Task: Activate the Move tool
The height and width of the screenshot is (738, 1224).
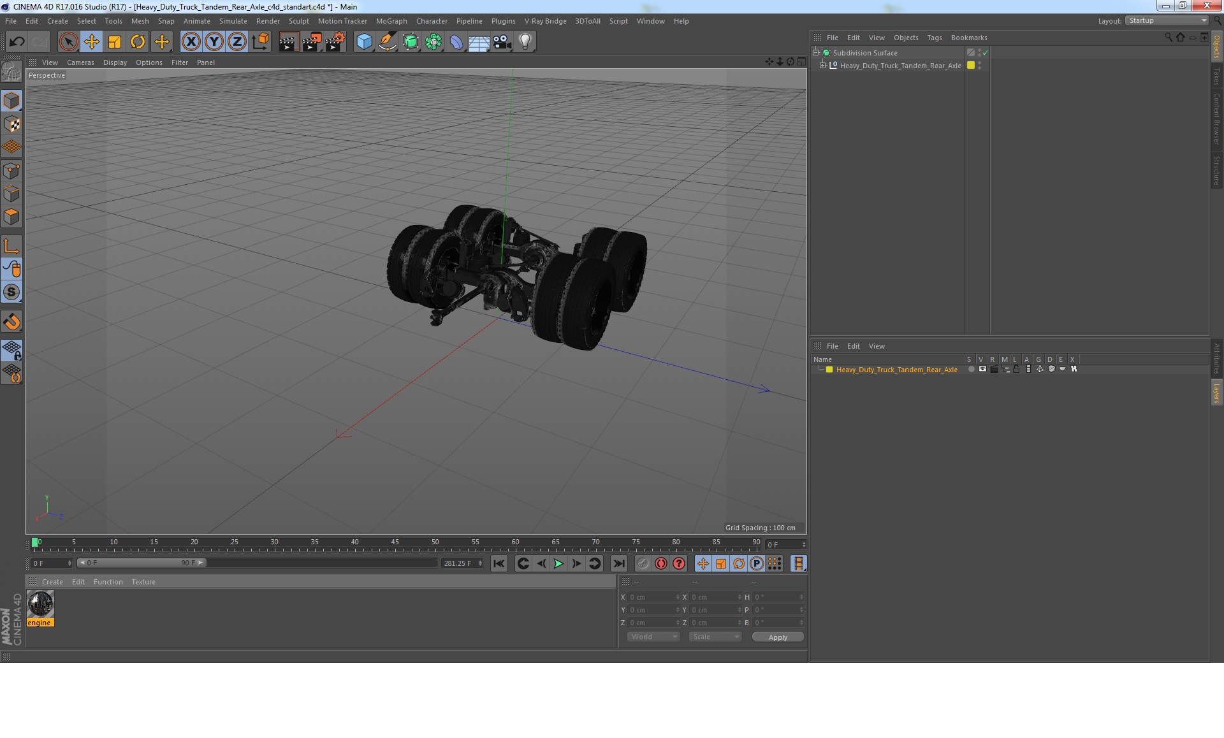Action: pos(92,42)
